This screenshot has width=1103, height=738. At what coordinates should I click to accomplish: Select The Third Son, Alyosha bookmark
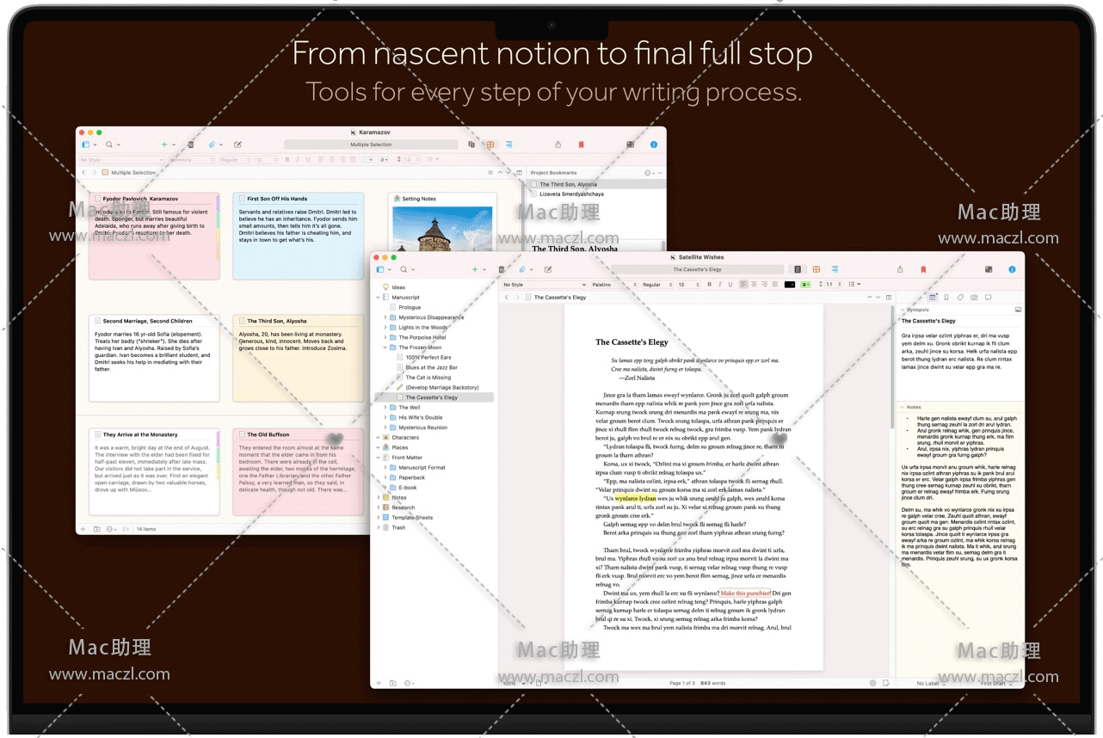point(568,184)
